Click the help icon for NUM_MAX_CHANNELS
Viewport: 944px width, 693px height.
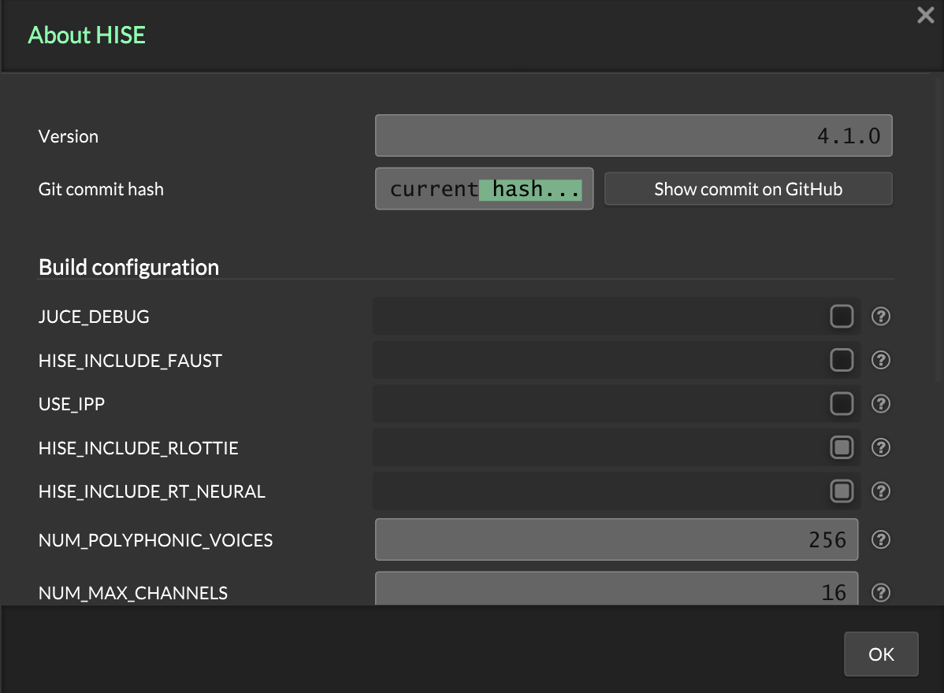tap(881, 592)
